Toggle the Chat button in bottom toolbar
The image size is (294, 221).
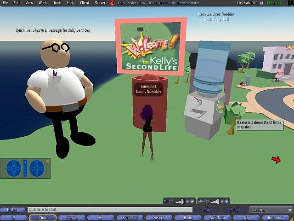[43, 218]
